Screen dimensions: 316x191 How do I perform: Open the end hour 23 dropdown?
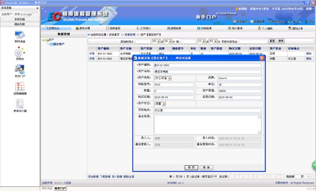point(203,41)
